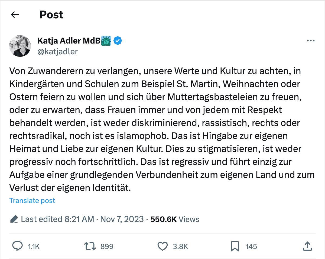Image resolution: width=325 pixels, height=259 pixels.
Task: Click the Statue of Liberty emoji
Action: coord(106,41)
